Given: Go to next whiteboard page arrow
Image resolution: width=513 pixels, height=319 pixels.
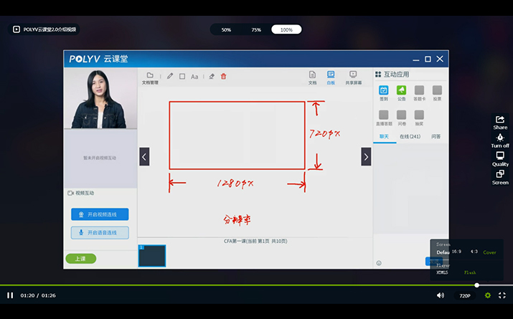Looking at the screenshot, I should click(x=366, y=156).
